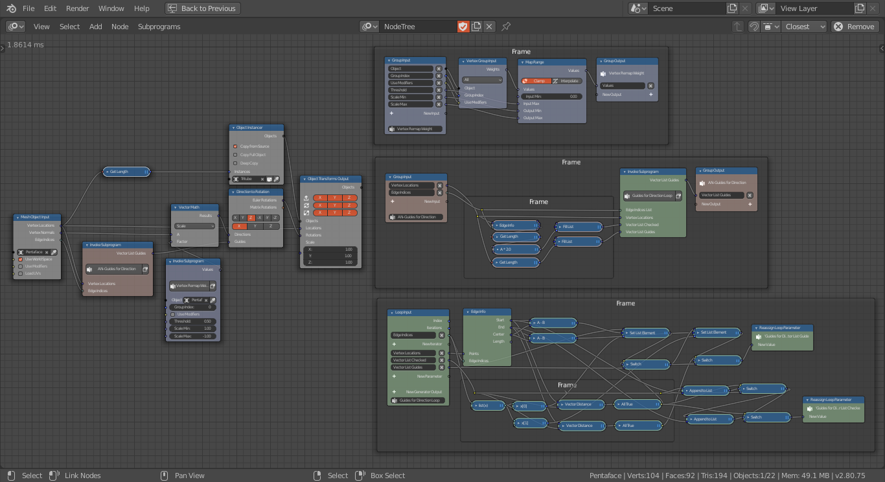Screen dimensions: 885x482
Task: Collapse the Edge Info node
Action: point(467,312)
